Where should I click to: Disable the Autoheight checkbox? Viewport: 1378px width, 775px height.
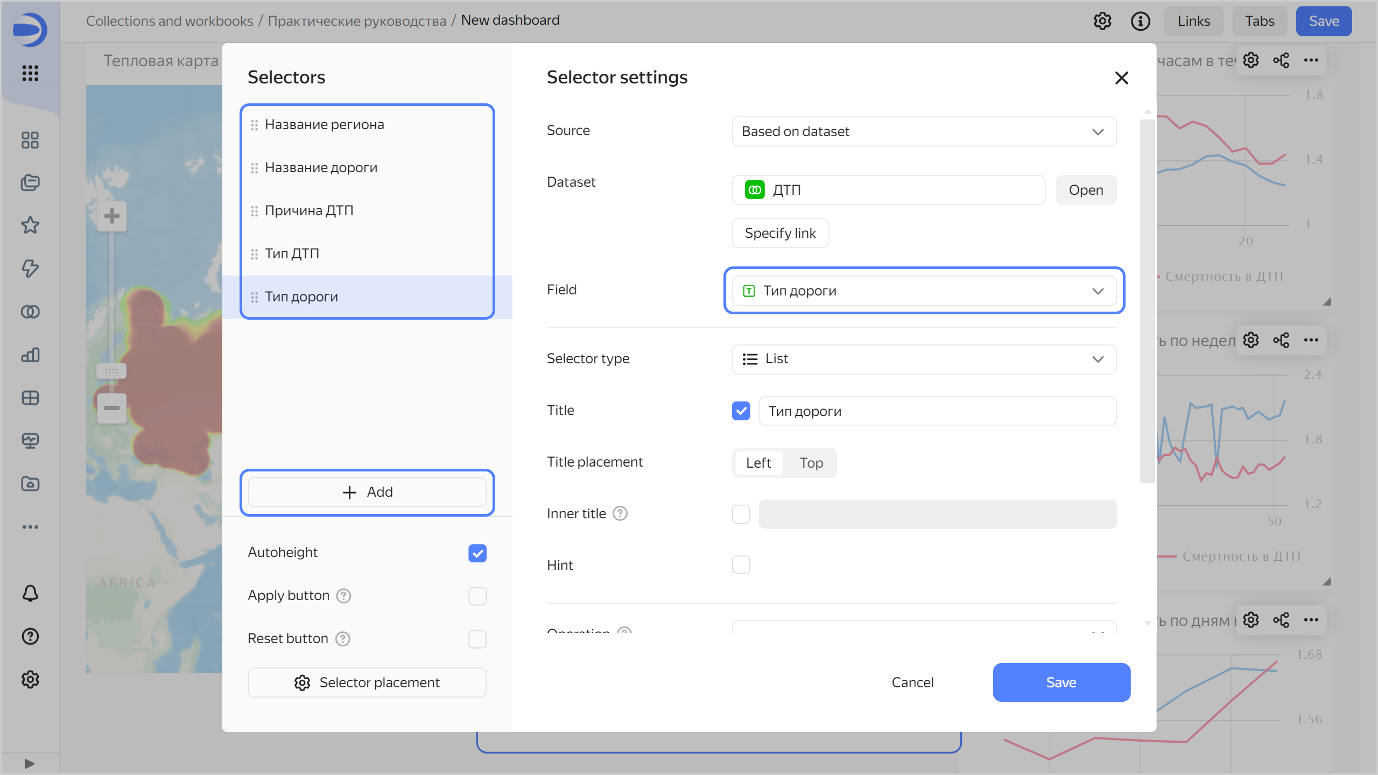pyautogui.click(x=477, y=553)
